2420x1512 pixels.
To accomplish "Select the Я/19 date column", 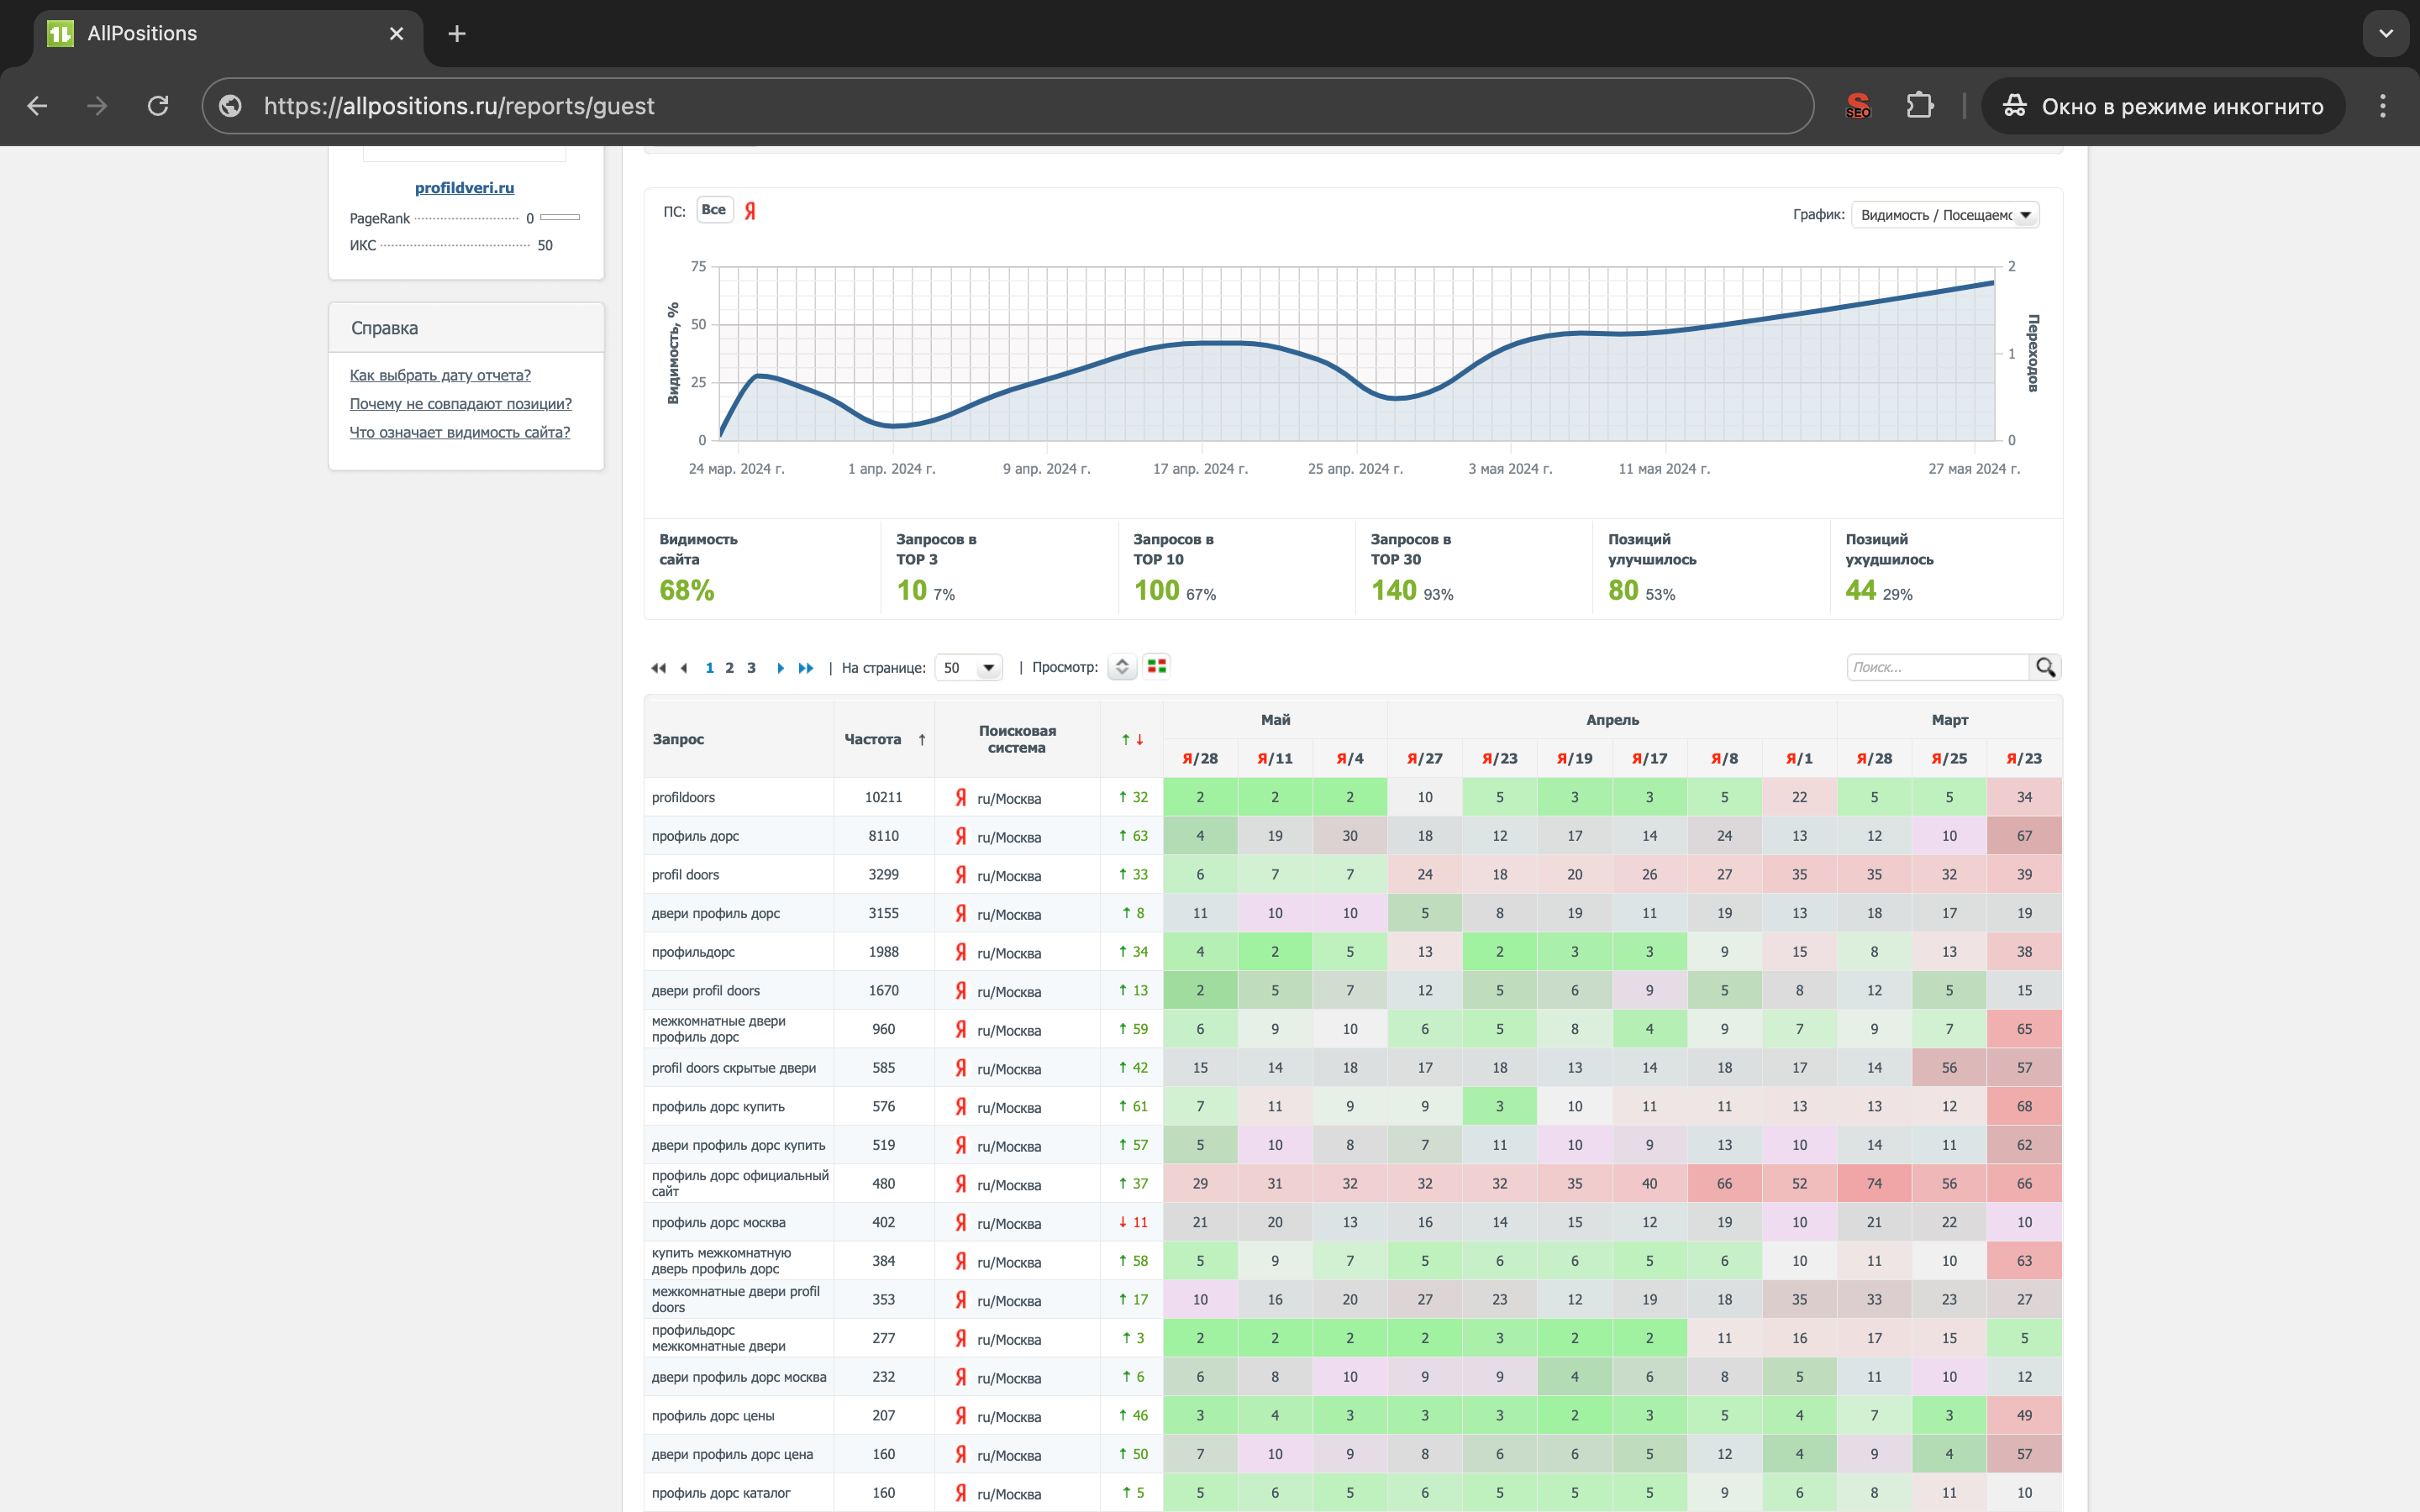I will coord(1575,759).
